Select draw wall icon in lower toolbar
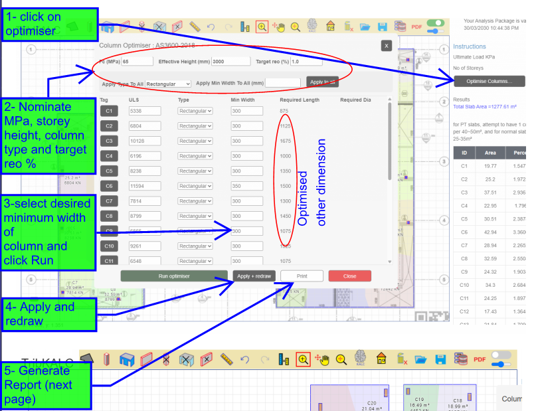 (146, 360)
